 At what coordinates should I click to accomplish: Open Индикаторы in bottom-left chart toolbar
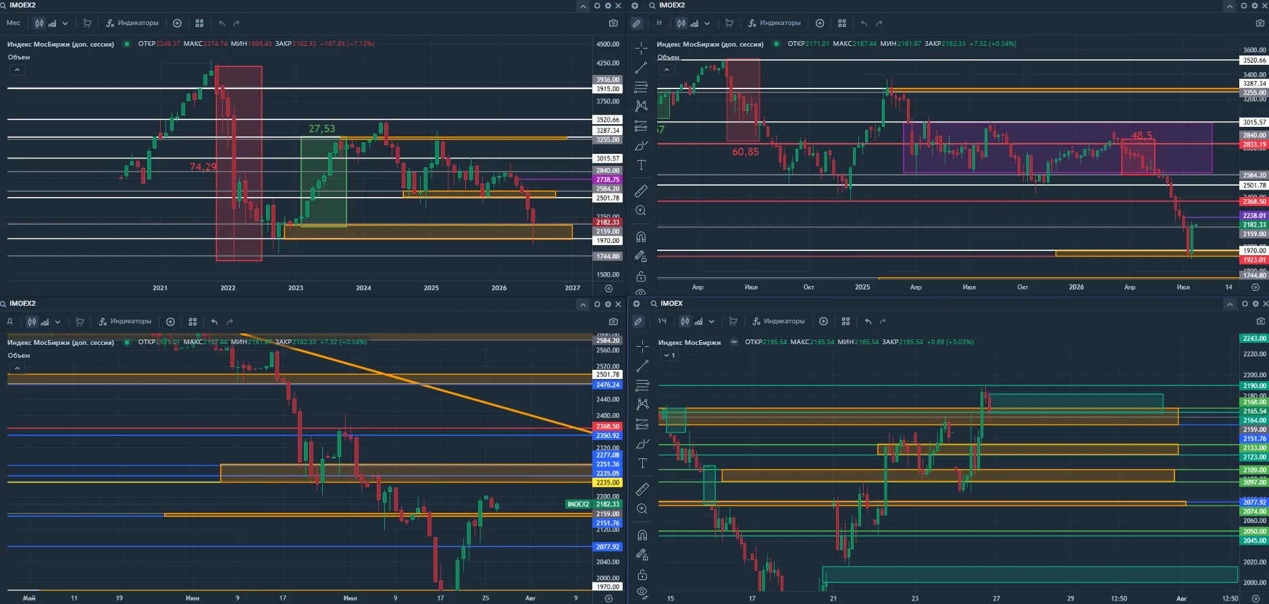(x=125, y=322)
